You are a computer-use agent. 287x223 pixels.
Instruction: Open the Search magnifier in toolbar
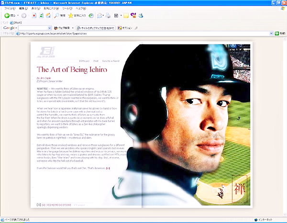57,16
